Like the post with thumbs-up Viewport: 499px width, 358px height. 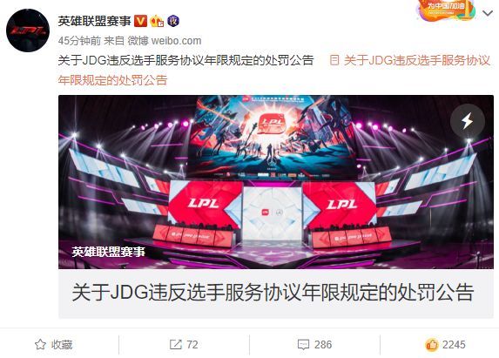(432, 344)
